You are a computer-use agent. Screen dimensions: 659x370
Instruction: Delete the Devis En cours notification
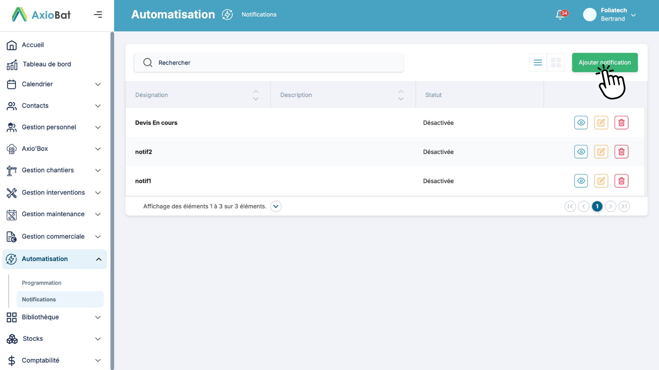621,123
